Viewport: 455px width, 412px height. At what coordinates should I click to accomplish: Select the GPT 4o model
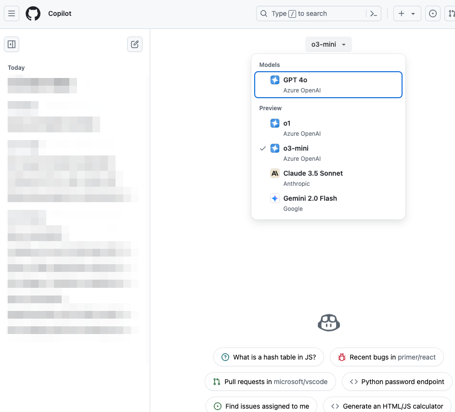(x=328, y=85)
